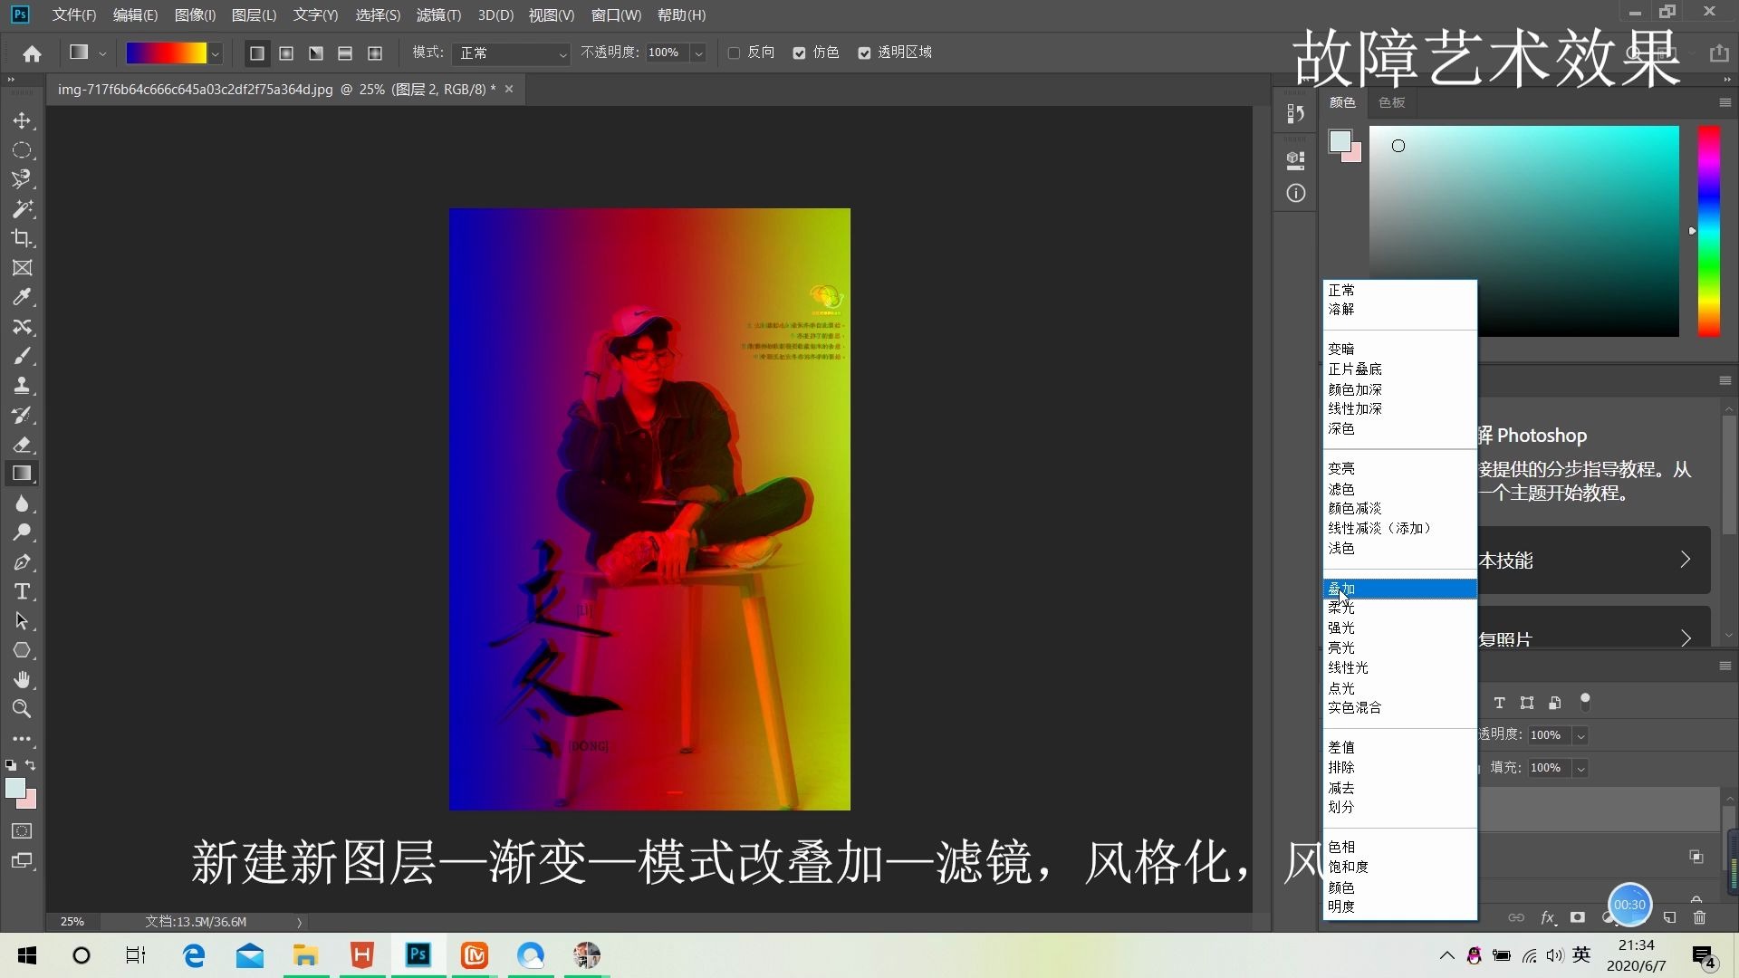1739x978 pixels.
Task: Select the Hand tool
Action: pyautogui.click(x=22, y=679)
